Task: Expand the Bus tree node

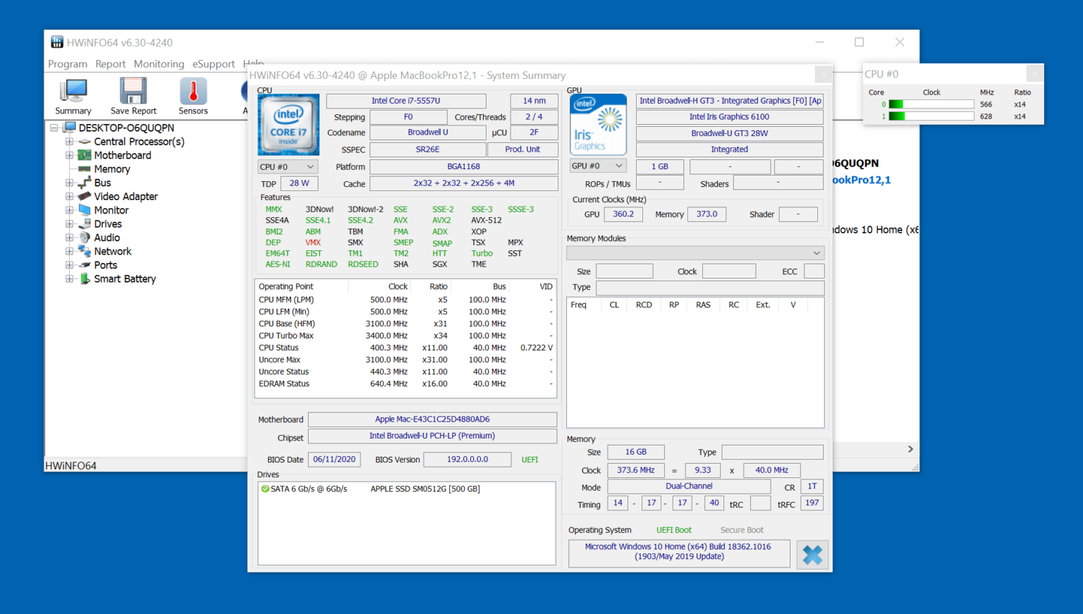Action: [x=69, y=183]
